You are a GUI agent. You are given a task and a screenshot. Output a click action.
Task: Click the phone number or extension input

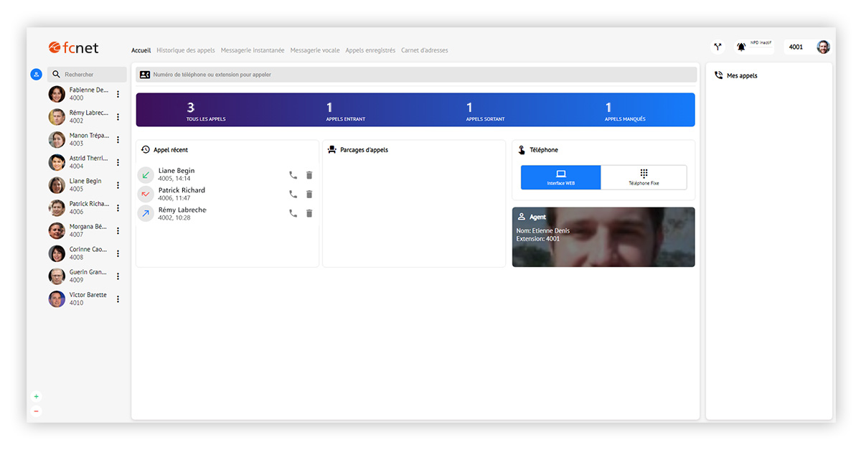[416, 74]
